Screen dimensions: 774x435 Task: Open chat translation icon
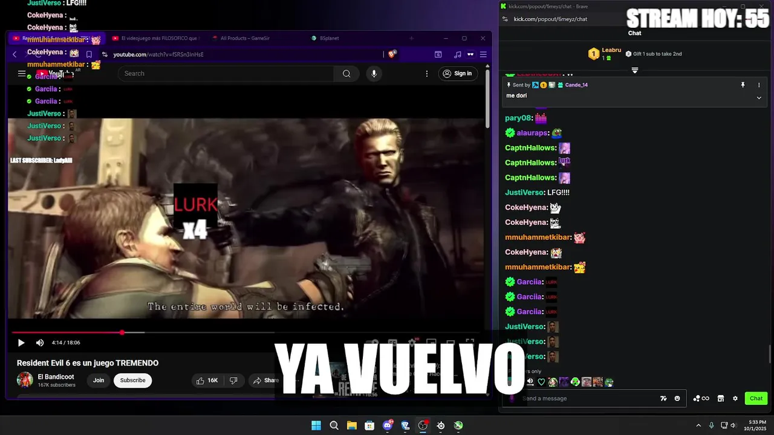663,398
